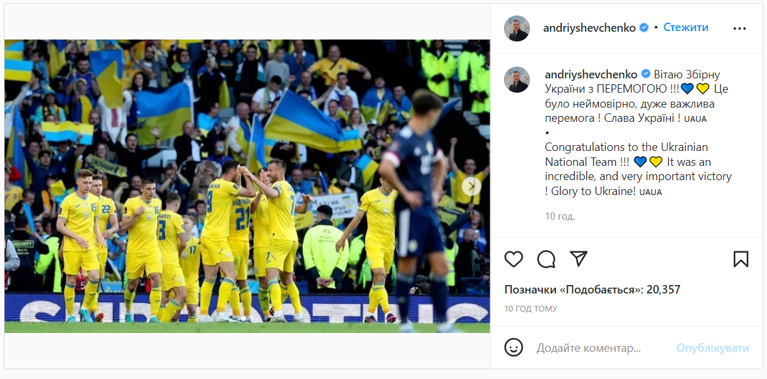This screenshot has height=379, width=767.
Task: Like the post with the heart icon
Action: (514, 259)
